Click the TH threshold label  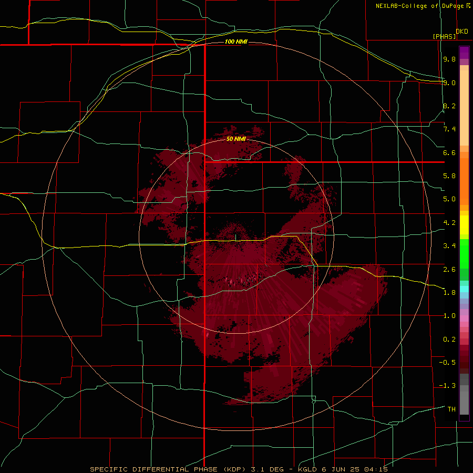pyautogui.click(x=451, y=409)
